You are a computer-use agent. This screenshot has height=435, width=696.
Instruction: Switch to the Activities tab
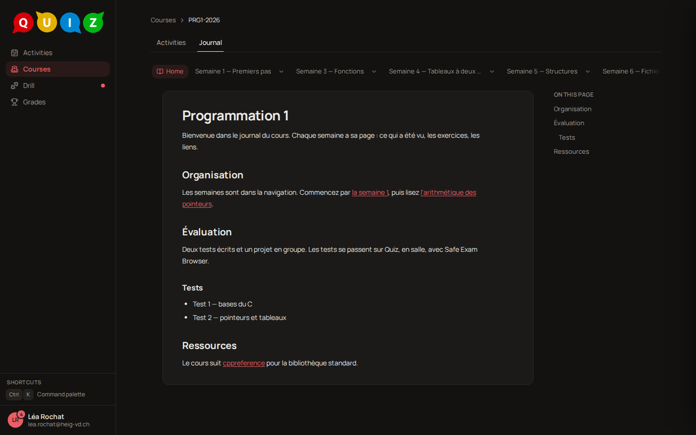(171, 43)
